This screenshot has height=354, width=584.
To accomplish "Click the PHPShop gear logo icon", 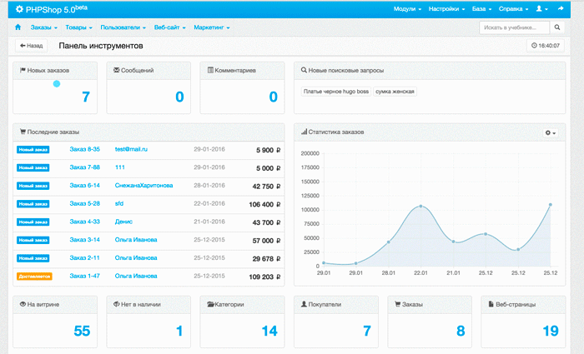I will (x=19, y=9).
